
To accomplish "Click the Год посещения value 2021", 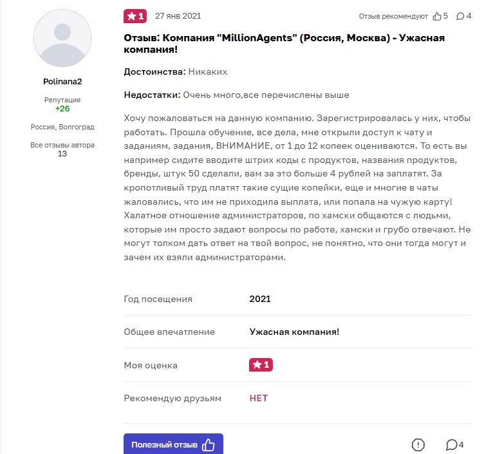I will tap(260, 299).
